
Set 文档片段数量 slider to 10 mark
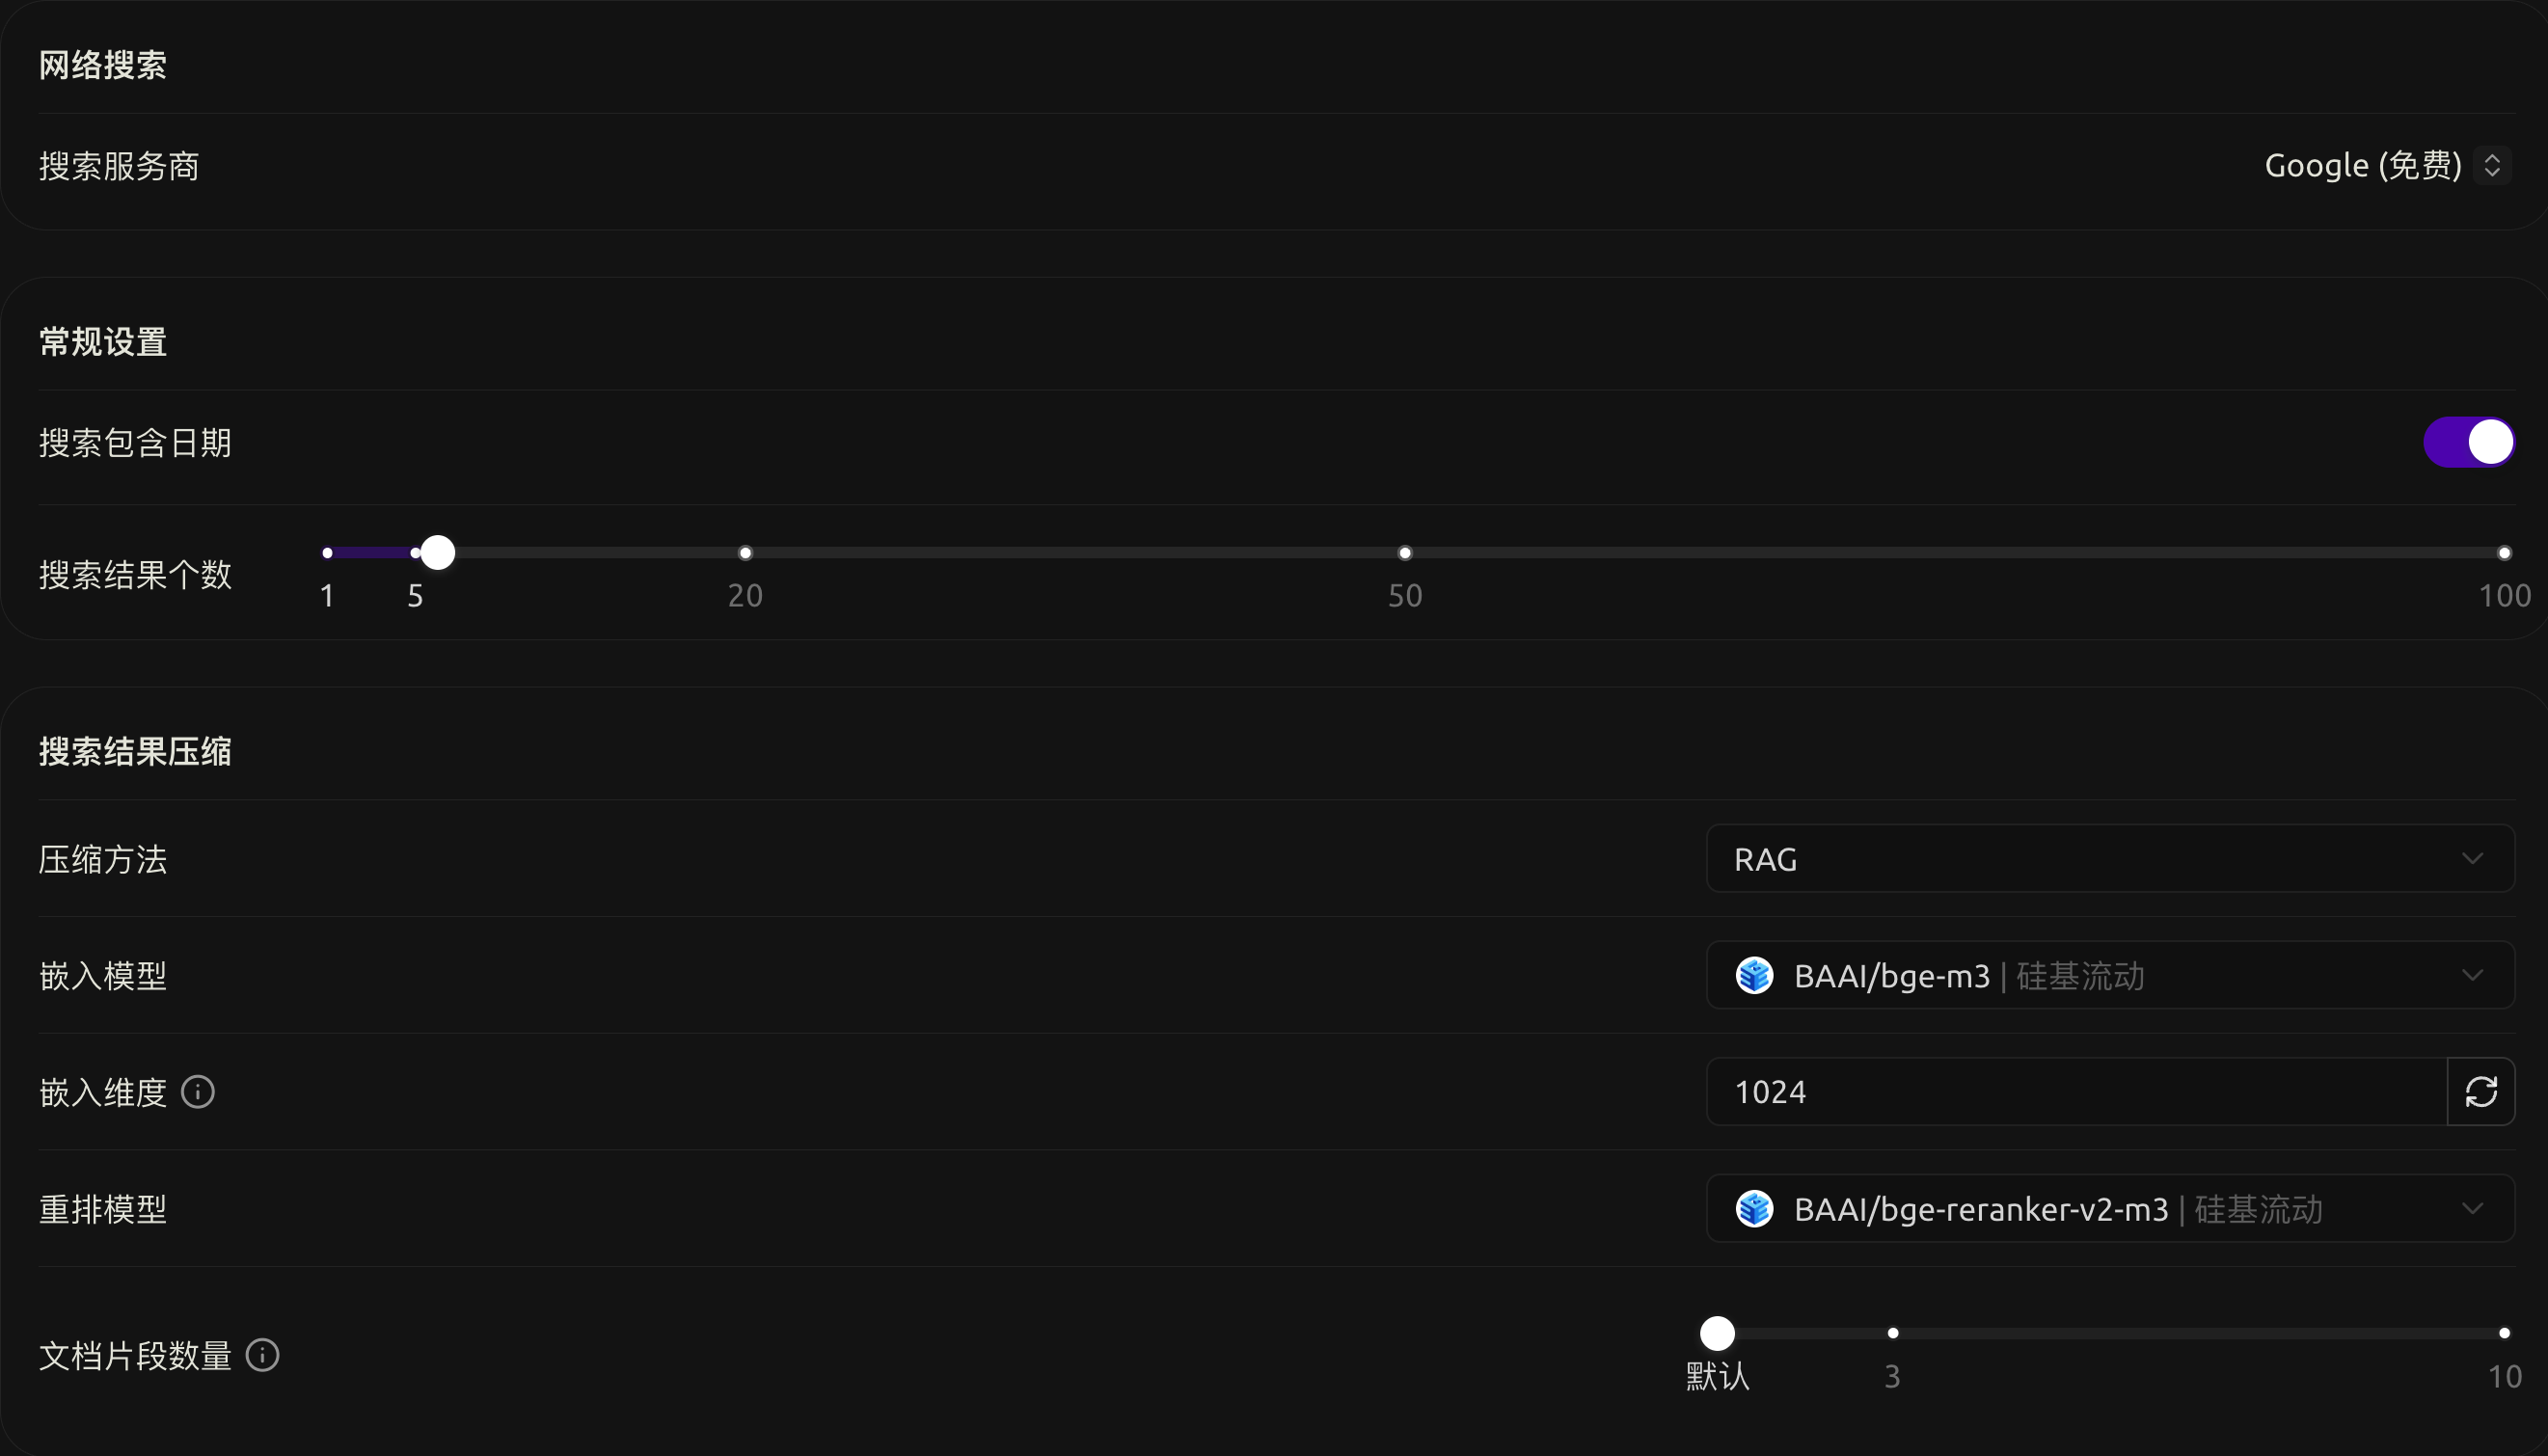click(2504, 1333)
